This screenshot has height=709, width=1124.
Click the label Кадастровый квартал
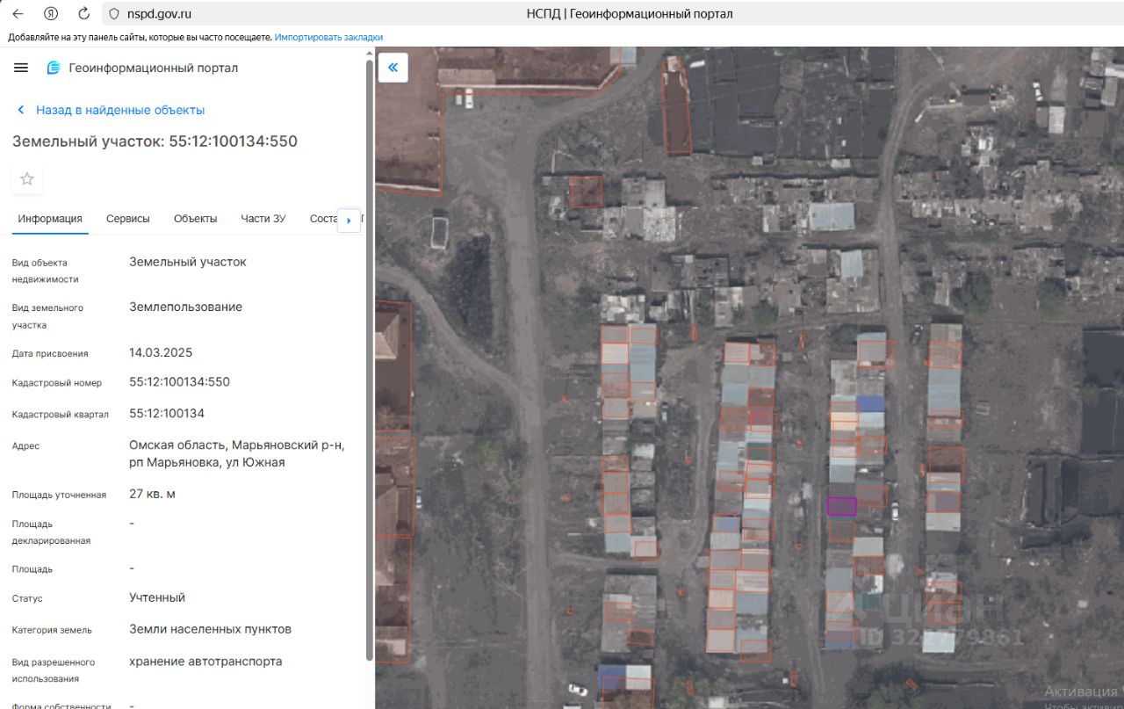click(x=61, y=415)
